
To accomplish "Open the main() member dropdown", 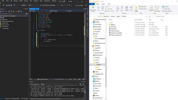I will (75, 11).
